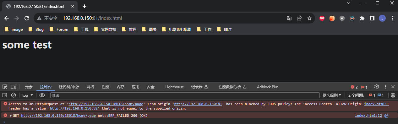Open the Extensions puzzle menu
This screenshot has height=124, width=398.
362,19
